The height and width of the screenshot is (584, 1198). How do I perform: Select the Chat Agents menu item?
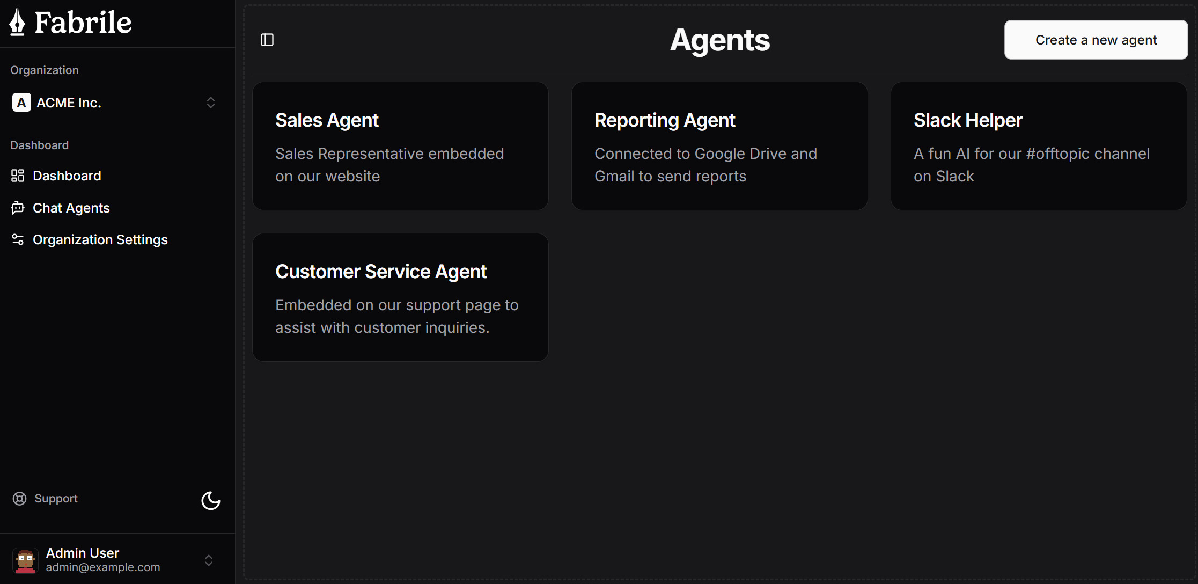(x=71, y=208)
